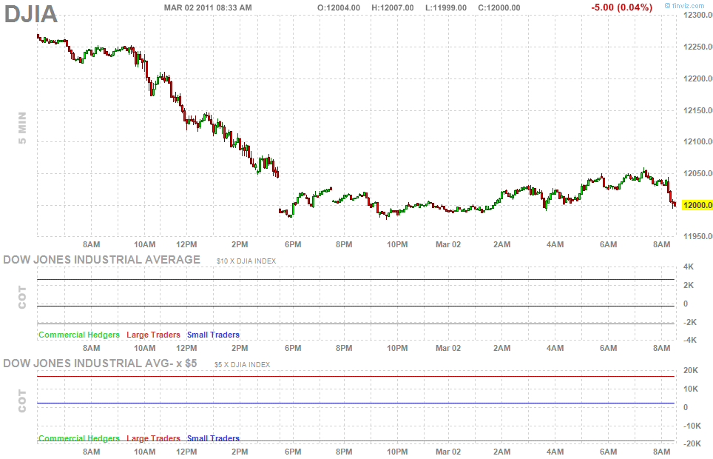Screen dimensions: 713x459
Task: Click 6AM on the price chart time axis
Action: pyautogui.click(x=609, y=244)
